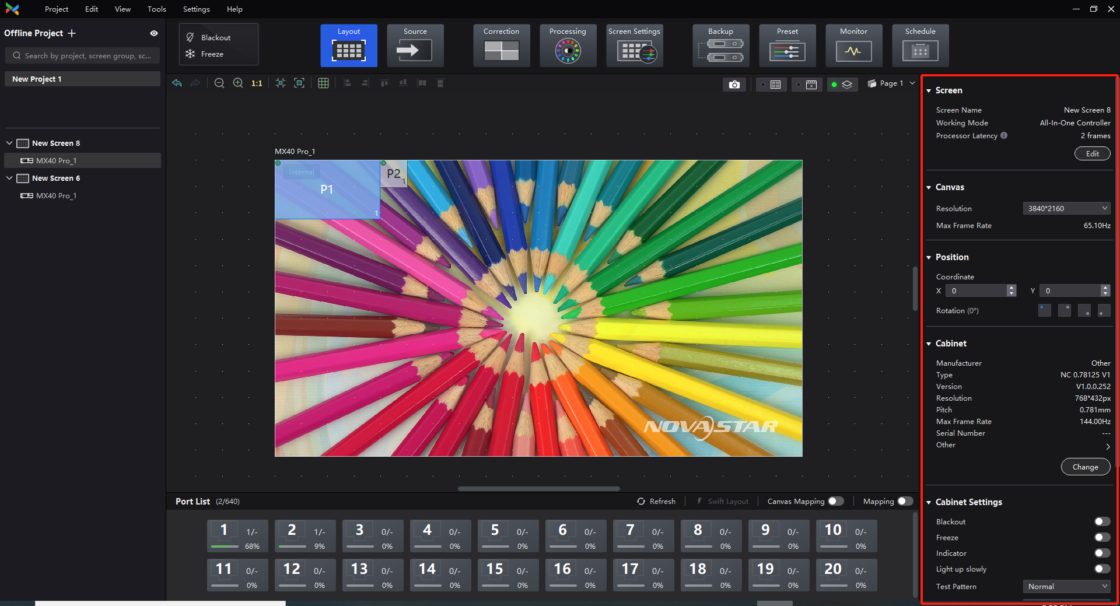Screen dimensions: 1120x606
Task: Select the 0° top-left rotation option
Action: (1044, 310)
